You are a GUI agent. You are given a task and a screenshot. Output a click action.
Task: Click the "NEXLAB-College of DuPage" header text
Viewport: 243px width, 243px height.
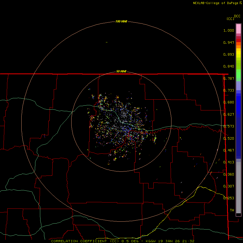[x=216, y=3]
